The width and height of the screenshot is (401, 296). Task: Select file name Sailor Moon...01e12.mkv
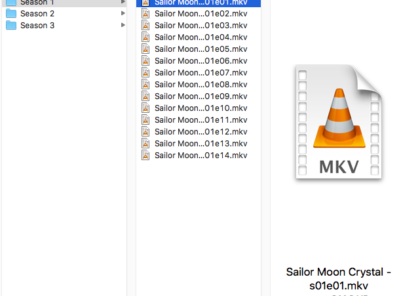tap(201, 131)
